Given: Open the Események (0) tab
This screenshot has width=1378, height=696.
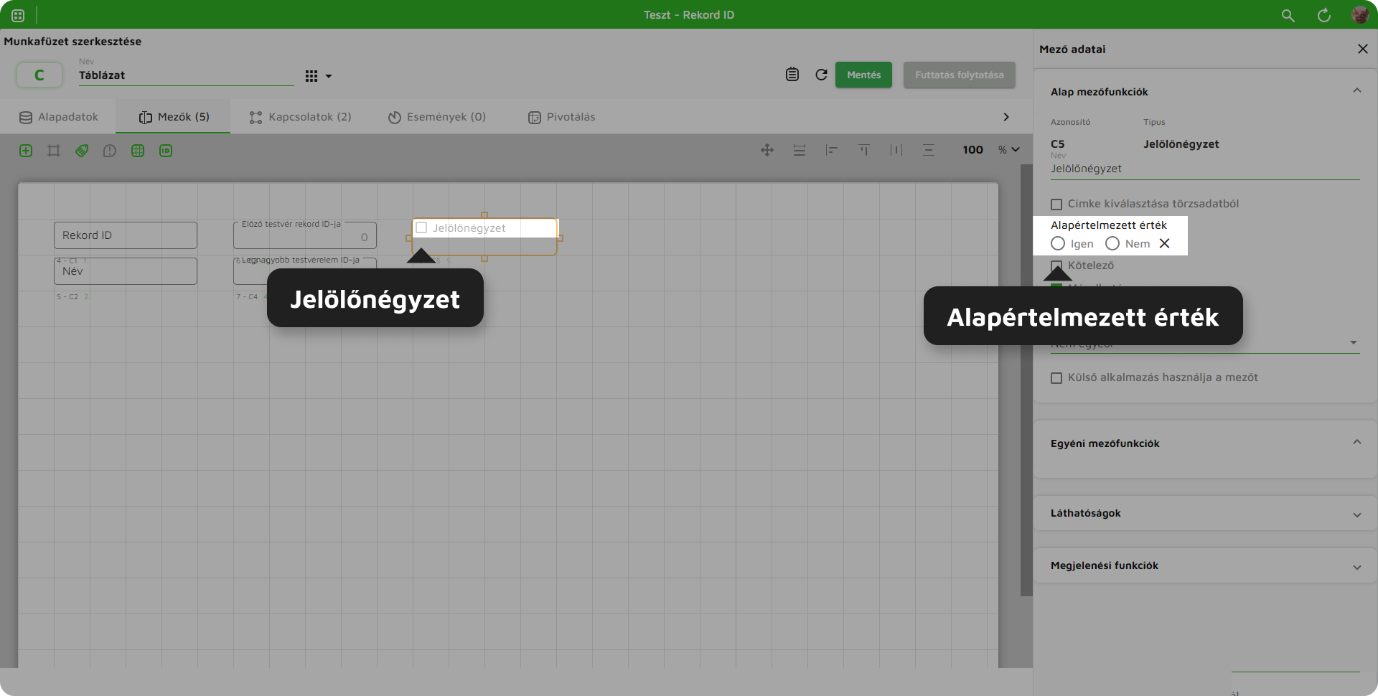Looking at the screenshot, I should pyautogui.click(x=437, y=117).
